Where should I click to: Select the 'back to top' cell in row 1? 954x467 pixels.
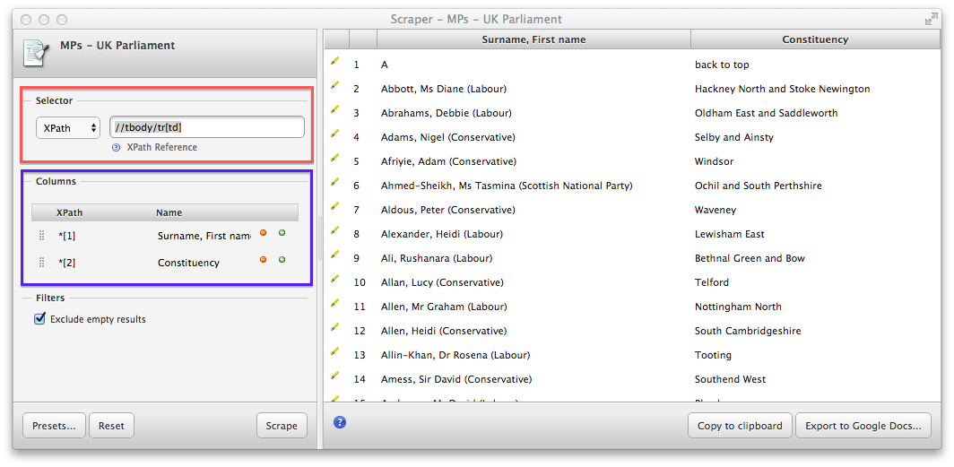pyautogui.click(x=722, y=65)
